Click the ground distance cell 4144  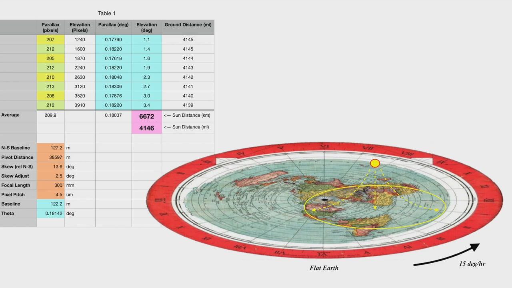click(x=188, y=58)
